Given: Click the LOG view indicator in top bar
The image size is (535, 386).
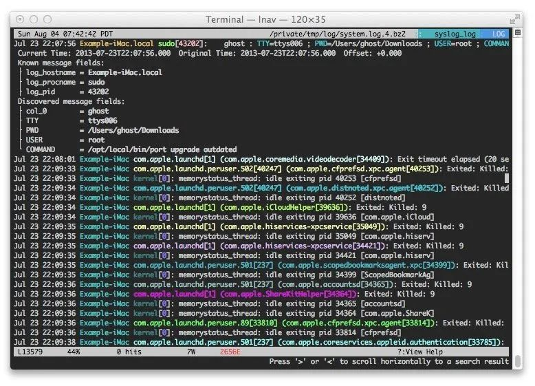Looking at the screenshot, I should [498, 34].
